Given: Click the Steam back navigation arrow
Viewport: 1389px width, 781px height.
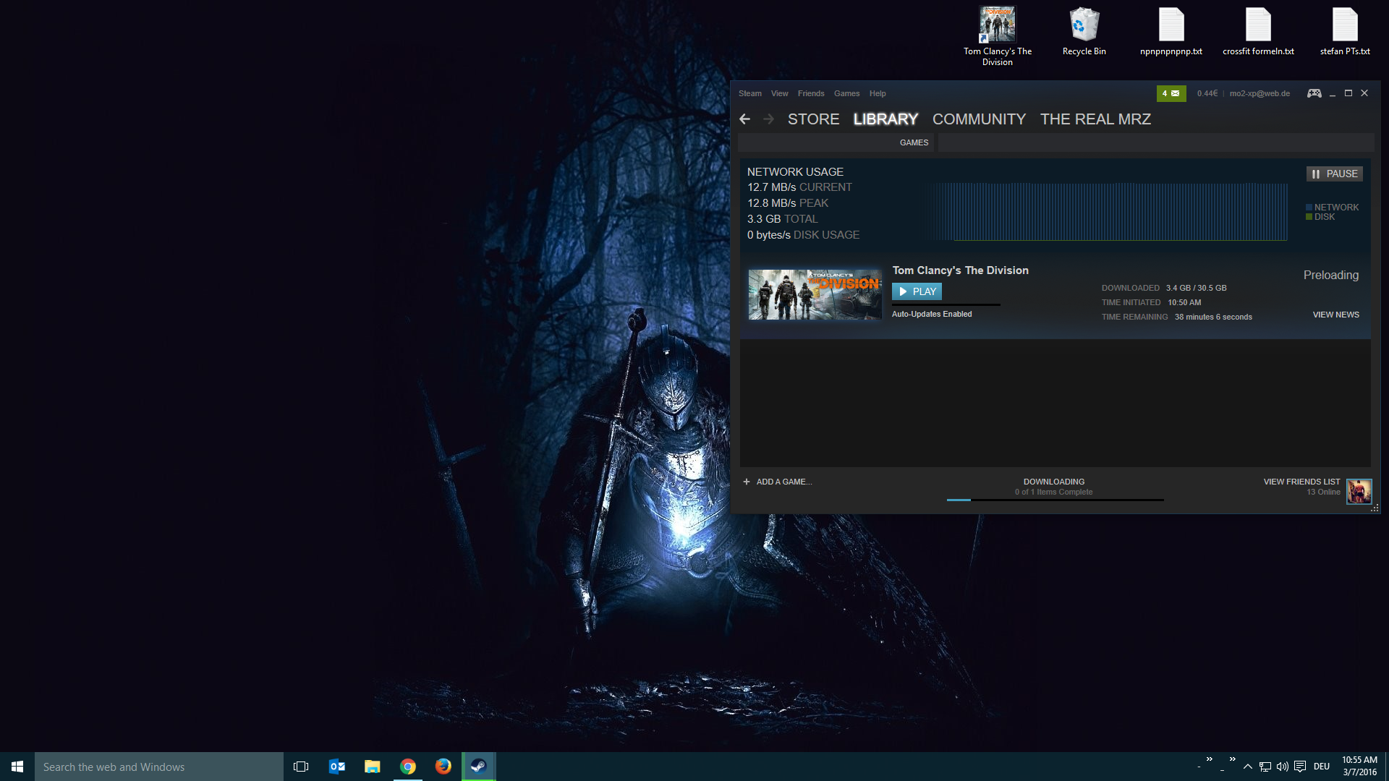Looking at the screenshot, I should (x=744, y=119).
